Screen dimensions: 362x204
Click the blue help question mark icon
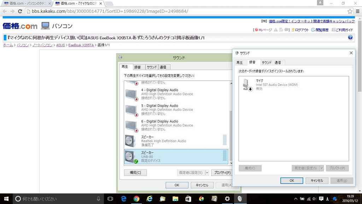[x=350, y=38]
